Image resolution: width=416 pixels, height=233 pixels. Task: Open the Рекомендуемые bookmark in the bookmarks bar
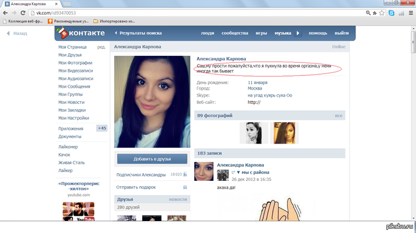coord(68,21)
